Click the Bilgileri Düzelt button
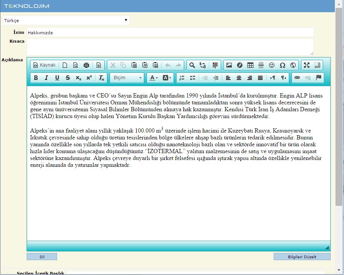This screenshot has height=275, width=344. click(302, 257)
